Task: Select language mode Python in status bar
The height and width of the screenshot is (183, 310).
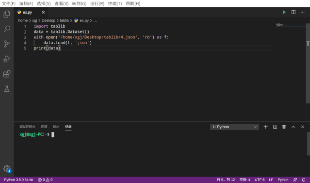Action: (x=283, y=180)
